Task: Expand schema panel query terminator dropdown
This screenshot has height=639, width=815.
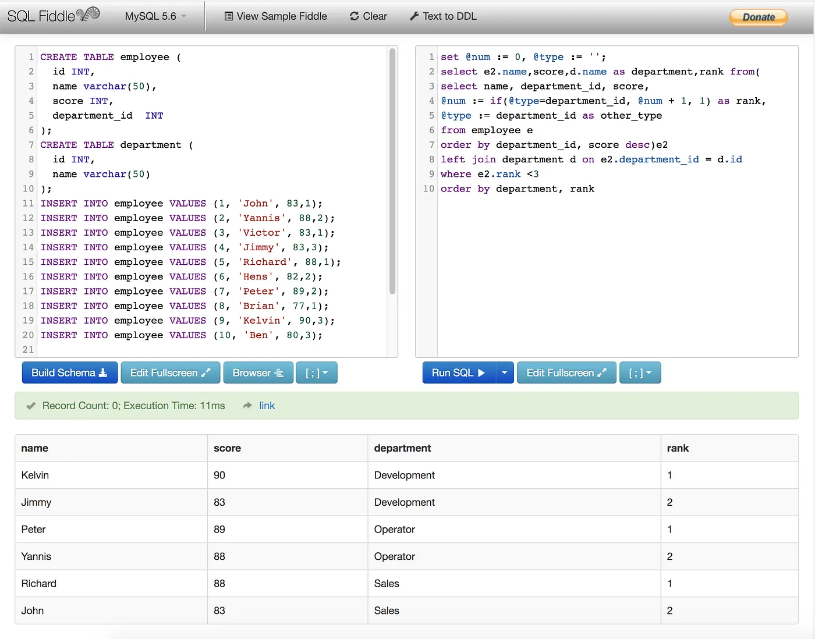Action: click(x=317, y=372)
